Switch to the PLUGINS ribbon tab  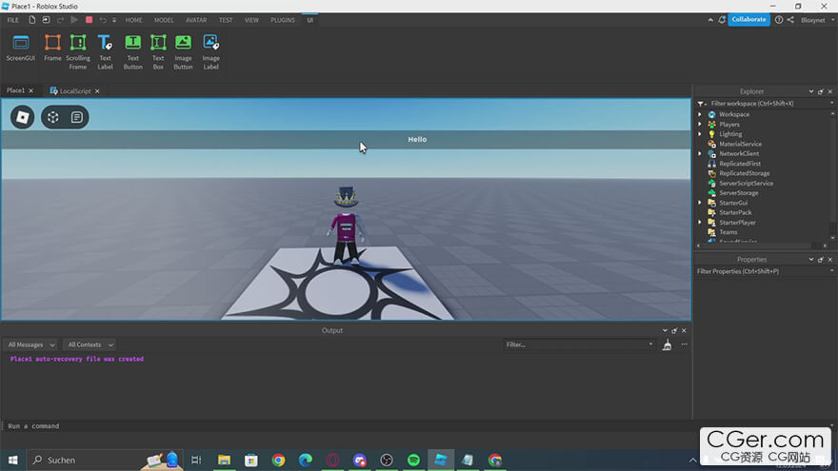click(x=283, y=20)
